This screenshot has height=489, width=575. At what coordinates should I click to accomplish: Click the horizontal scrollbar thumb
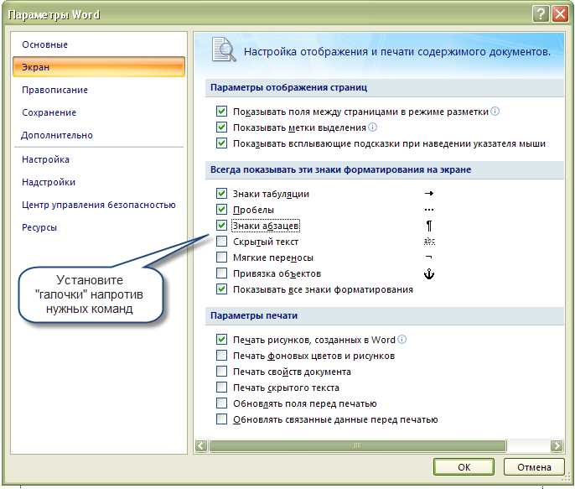coord(358,445)
